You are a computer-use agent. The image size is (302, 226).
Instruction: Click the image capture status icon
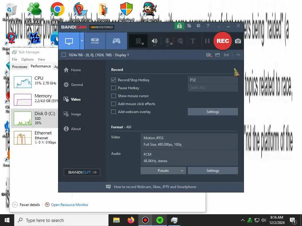click(x=217, y=55)
